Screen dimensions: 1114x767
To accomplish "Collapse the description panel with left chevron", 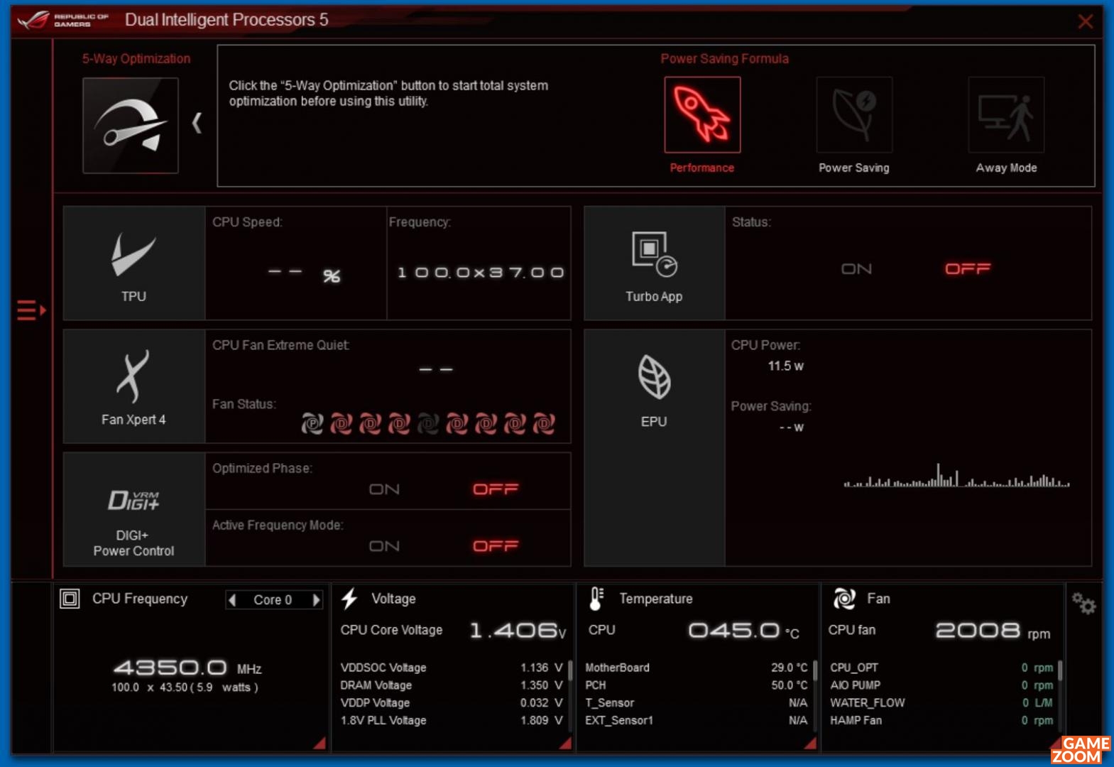I will coord(197,123).
